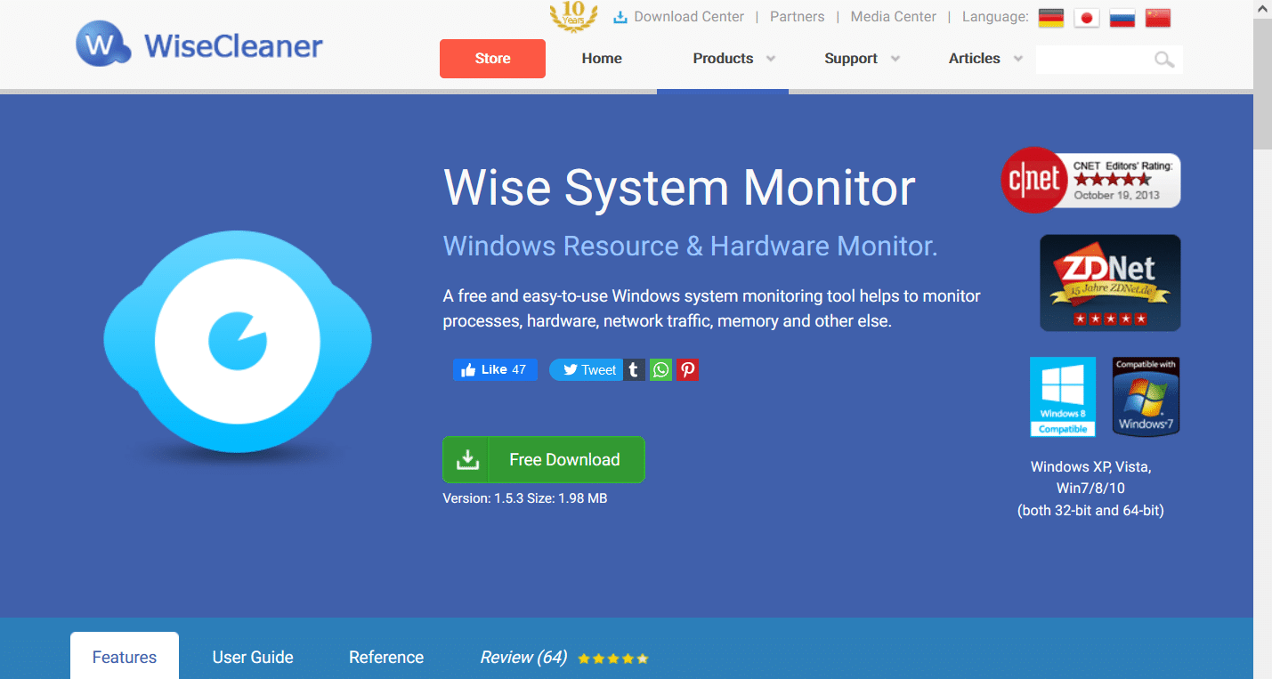The image size is (1272, 679).
Task: Click the Wise System Monitor heading
Action: (679, 188)
